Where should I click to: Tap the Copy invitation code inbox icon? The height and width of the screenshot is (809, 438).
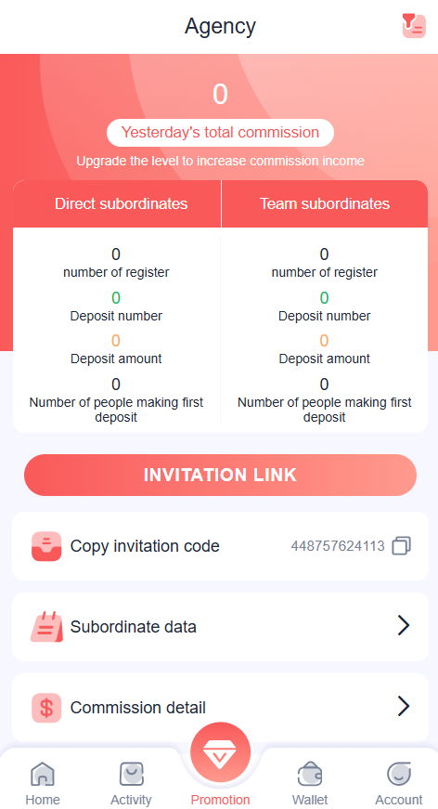tap(46, 546)
